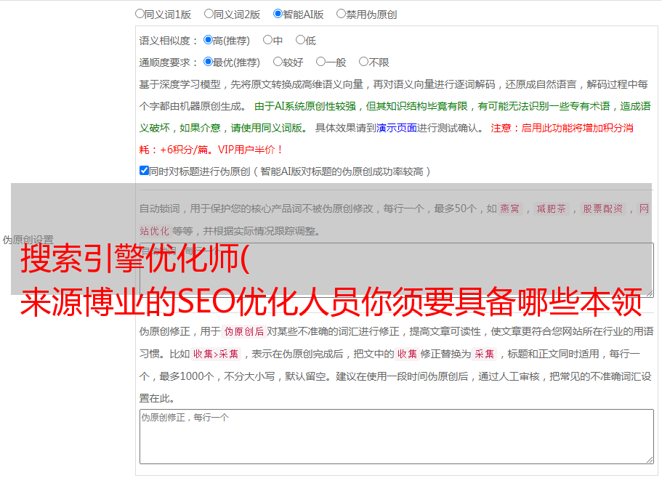This screenshot has width=662, height=478.
Task: Set 通顺度要求 to 不限
Action: coord(363,62)
